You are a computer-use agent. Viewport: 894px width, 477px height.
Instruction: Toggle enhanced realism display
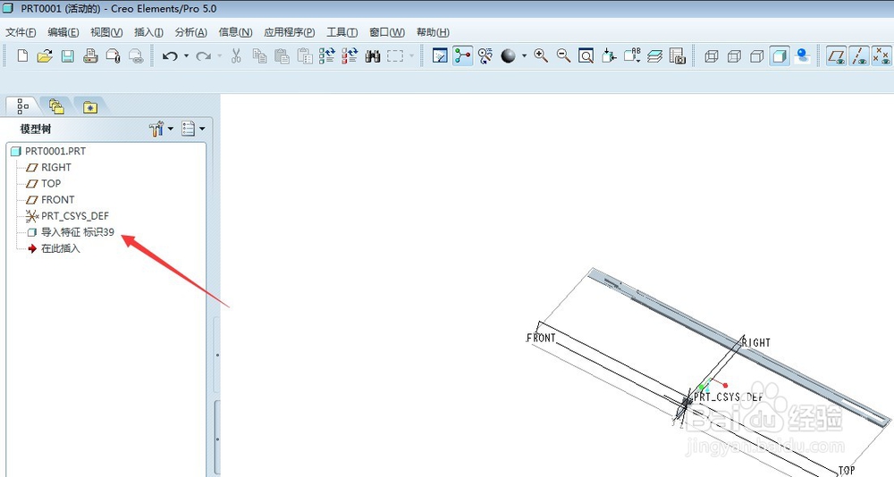pyautogui.click(x=802, y=56)
